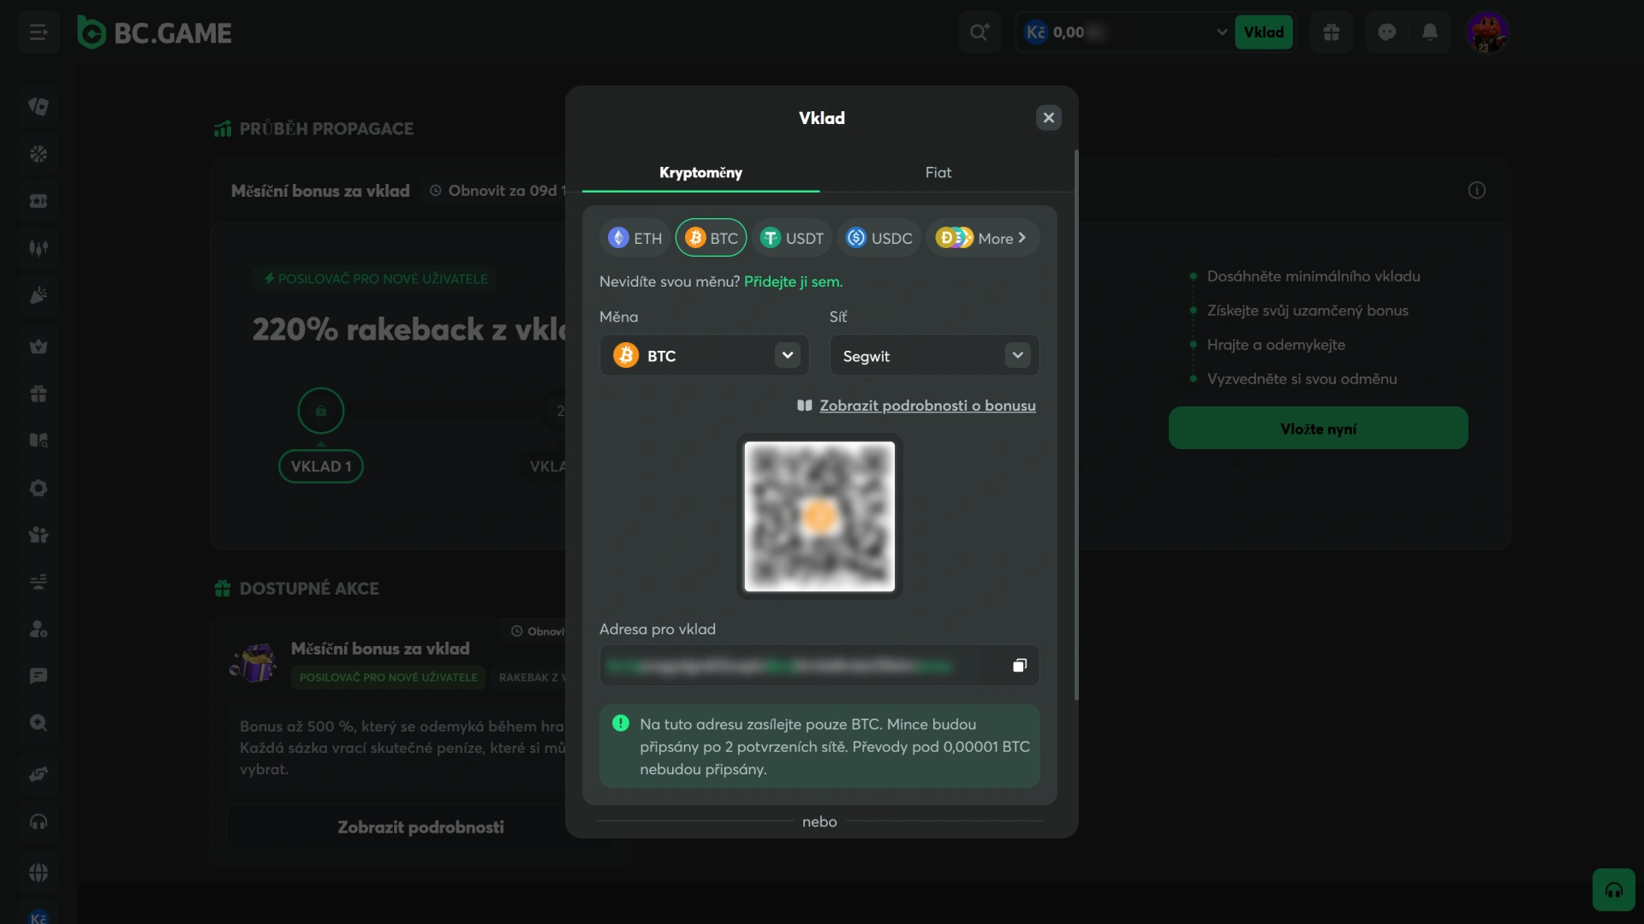
Task: Click the Vložte nyní button
Action: pos(1318,428)
